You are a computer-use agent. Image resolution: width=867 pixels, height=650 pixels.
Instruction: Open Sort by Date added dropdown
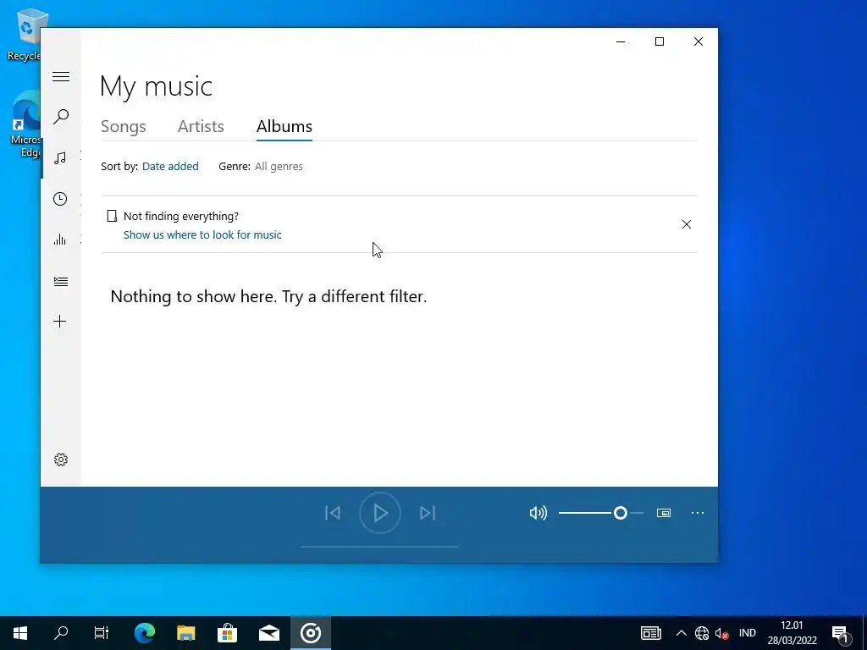[170, 167]
